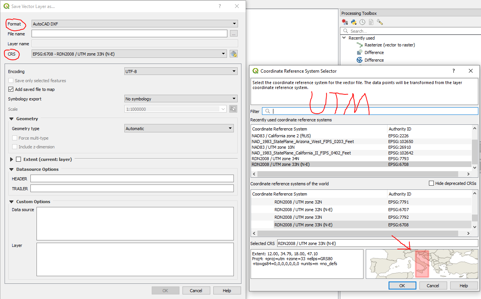
Task: Open the Format dropdown showing AutoCAD DXF
Action: (x=135, y=24)
